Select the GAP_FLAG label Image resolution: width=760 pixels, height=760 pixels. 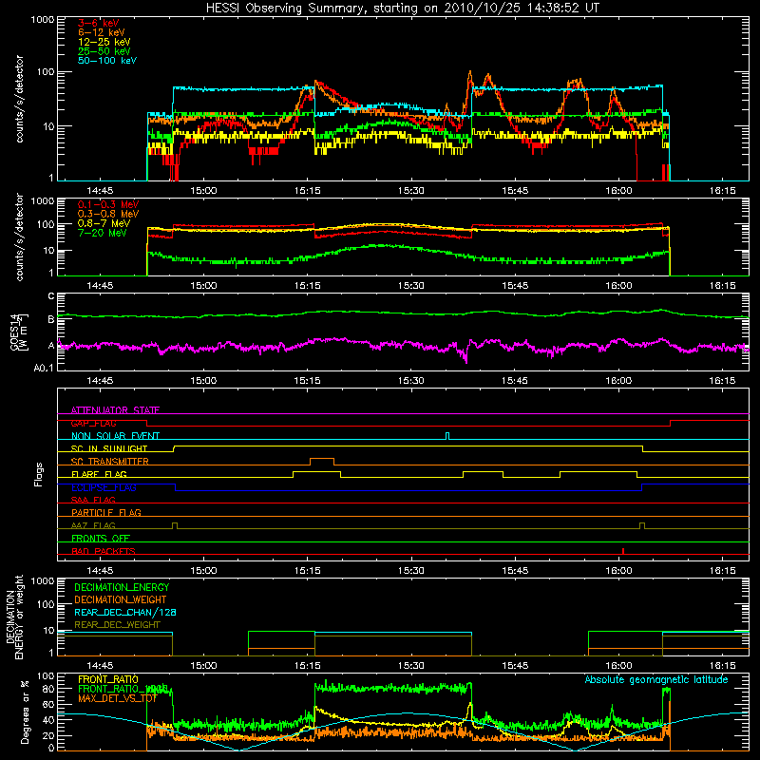coord(93,423)
